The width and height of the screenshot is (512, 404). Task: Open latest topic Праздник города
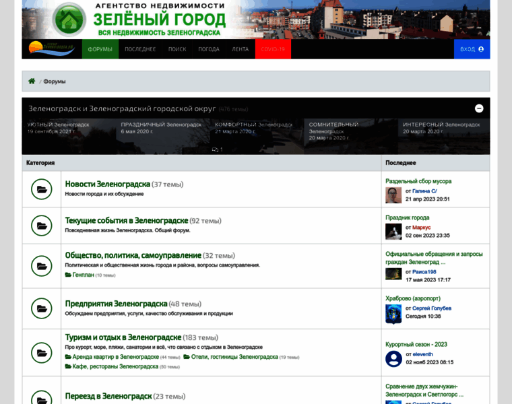[407, 217]
